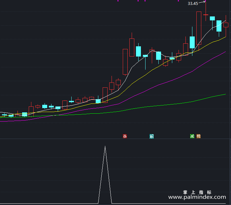Viewport: 231px width, 205px height.
Task: Select the tall red candle before the 33.45 peak
Action: click(x=199, y=28)
